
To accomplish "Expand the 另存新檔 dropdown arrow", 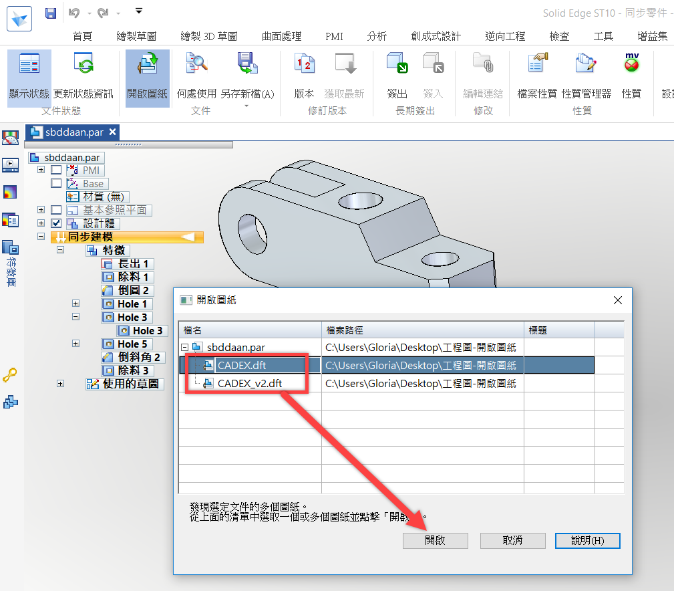I will coord(246,106).
